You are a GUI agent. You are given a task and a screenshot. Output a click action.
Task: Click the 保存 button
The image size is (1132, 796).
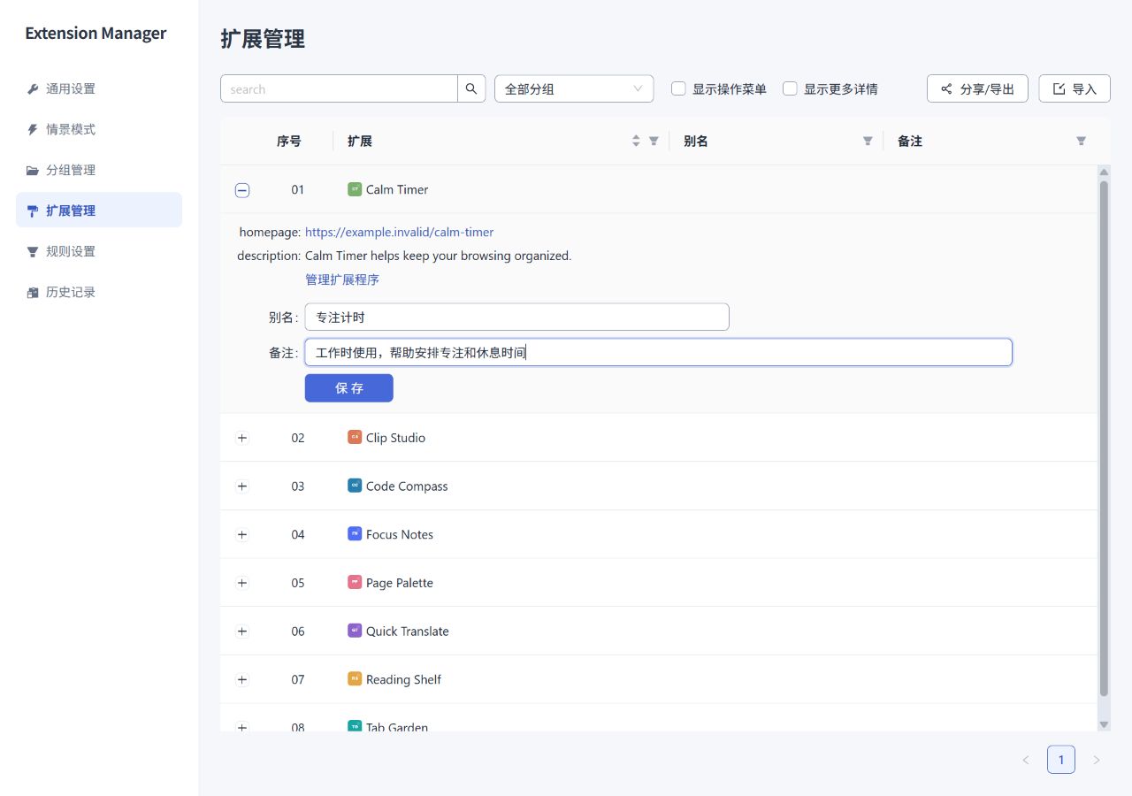(349, 388)
